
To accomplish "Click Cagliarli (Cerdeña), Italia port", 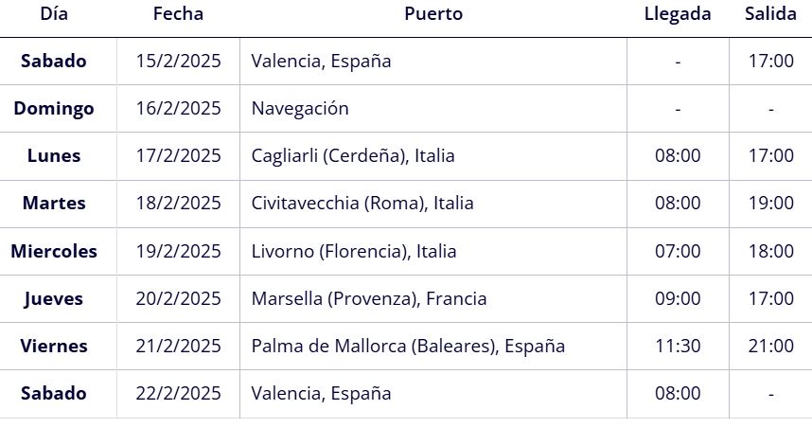I will click(x=353, y=155).
